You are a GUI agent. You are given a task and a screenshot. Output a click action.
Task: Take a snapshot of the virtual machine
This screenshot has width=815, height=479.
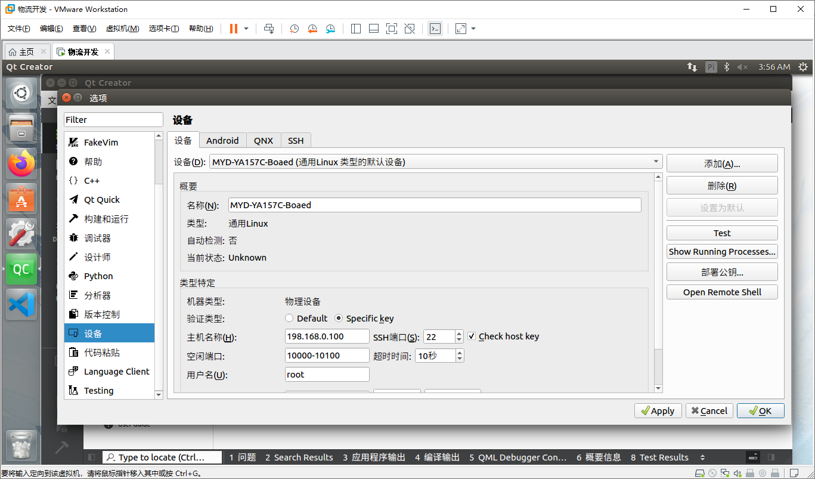294,29
